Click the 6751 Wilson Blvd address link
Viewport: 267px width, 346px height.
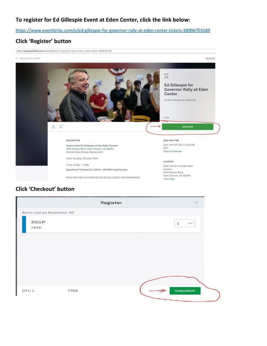90,149
